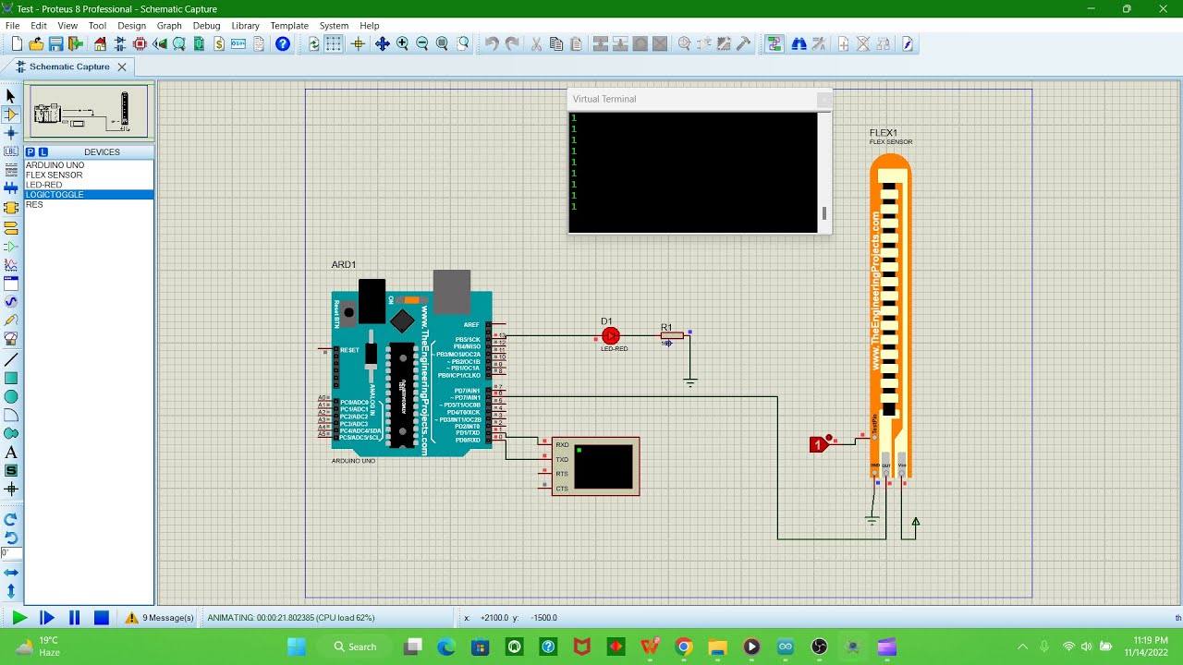1183x665 pixels.
Task: Click the Step simulation button
Action: [47, 618]
